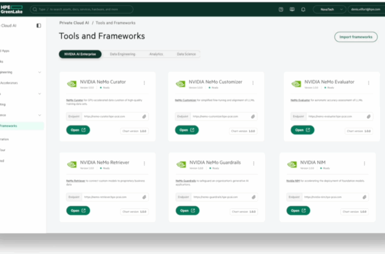385x254 pixels.
Task: Click NVIDIA NIM endpoint field
Action: click(328, 197)
